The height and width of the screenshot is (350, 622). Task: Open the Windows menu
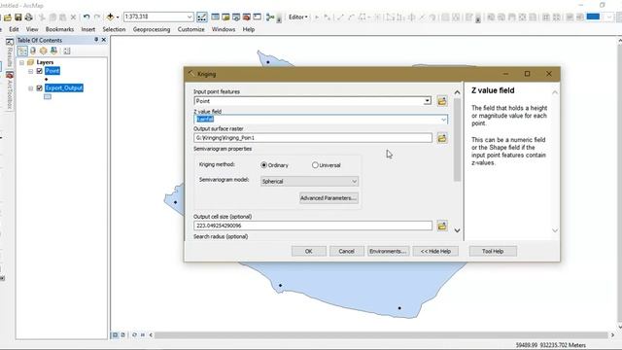click(x=224, y=29)
